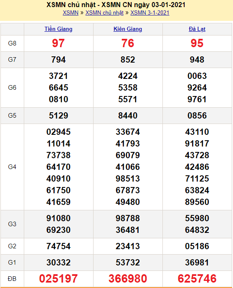Click the page title XSMN chủ nhật heading
The width and height of the screenshot is (233, 288).
(x=116, y=5)
